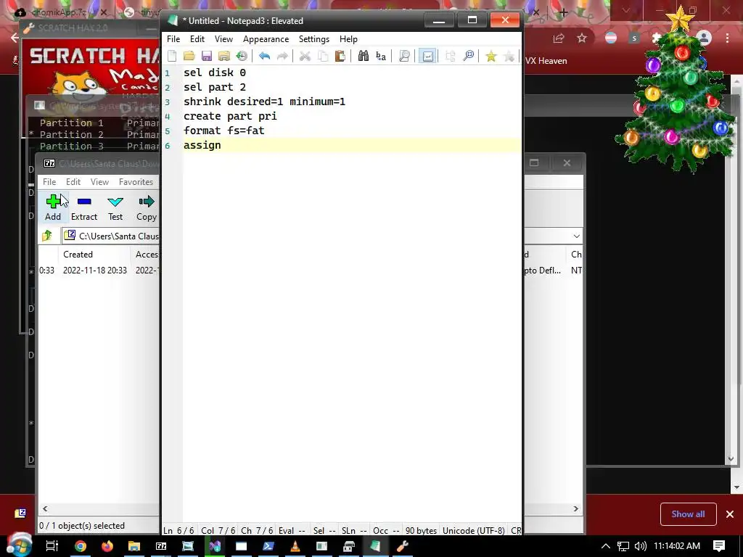
Task: Open a new Chrome tab with plus
Action: tap(563, 13)
